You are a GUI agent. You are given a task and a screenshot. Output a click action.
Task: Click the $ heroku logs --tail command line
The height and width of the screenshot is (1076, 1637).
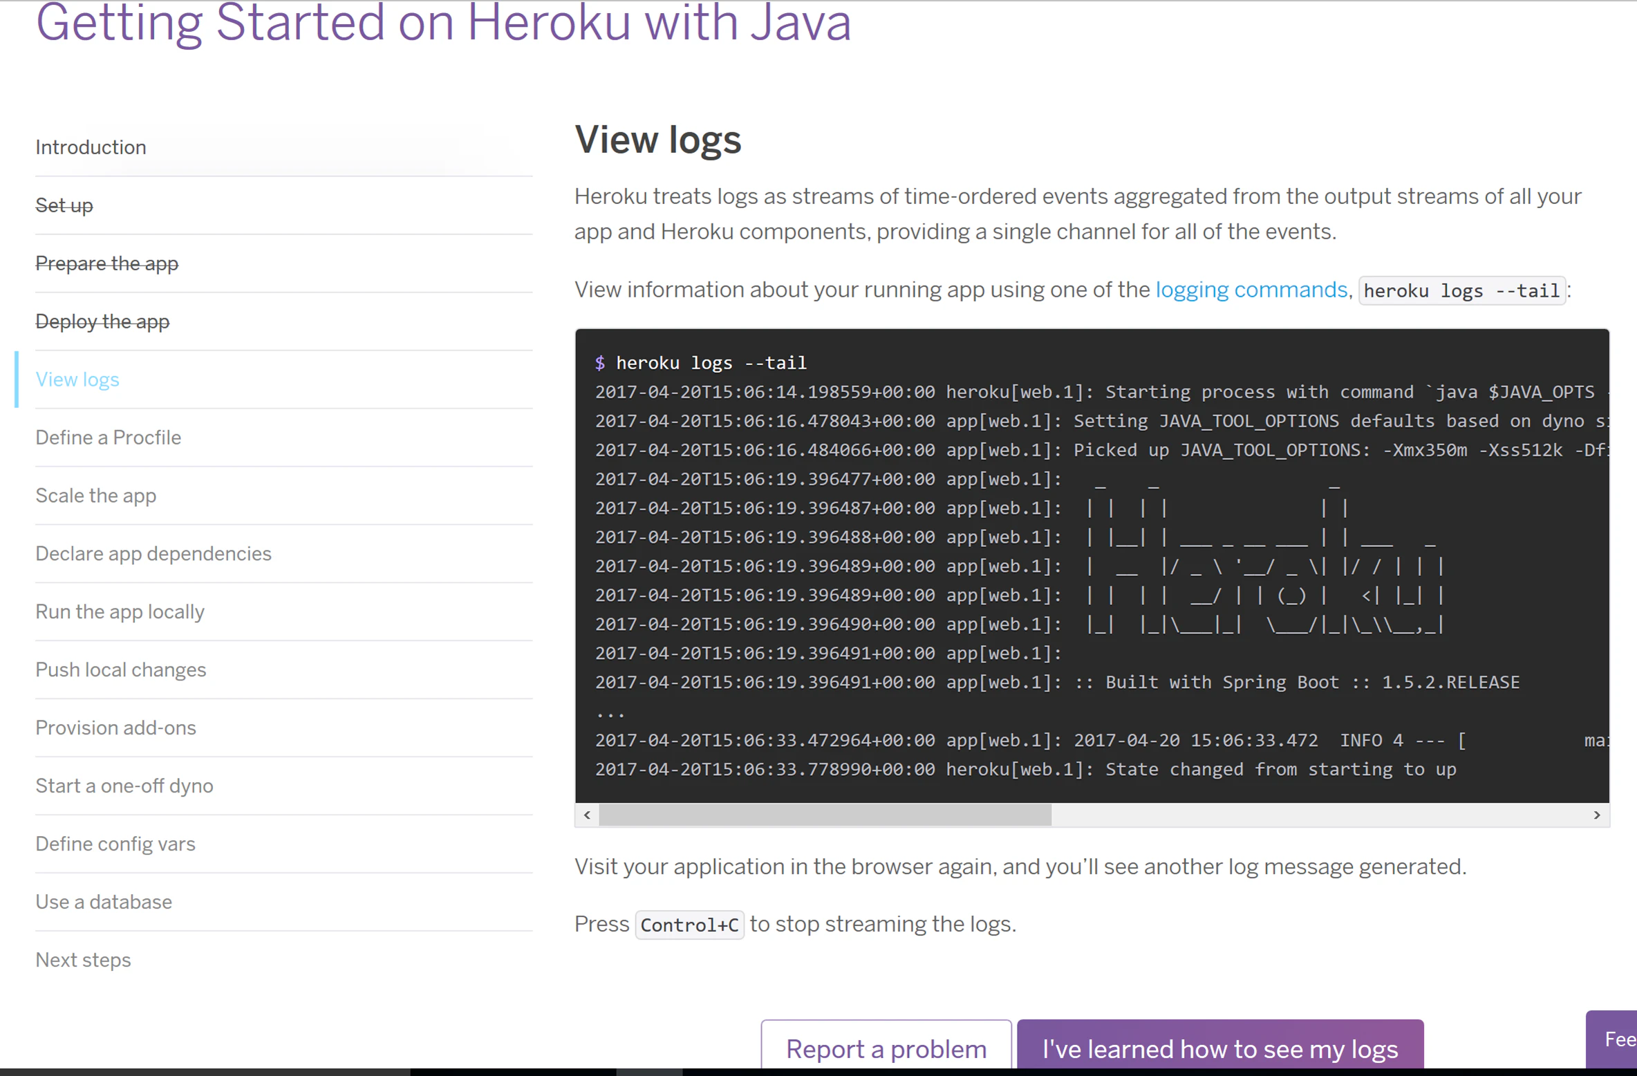point(701,363)
